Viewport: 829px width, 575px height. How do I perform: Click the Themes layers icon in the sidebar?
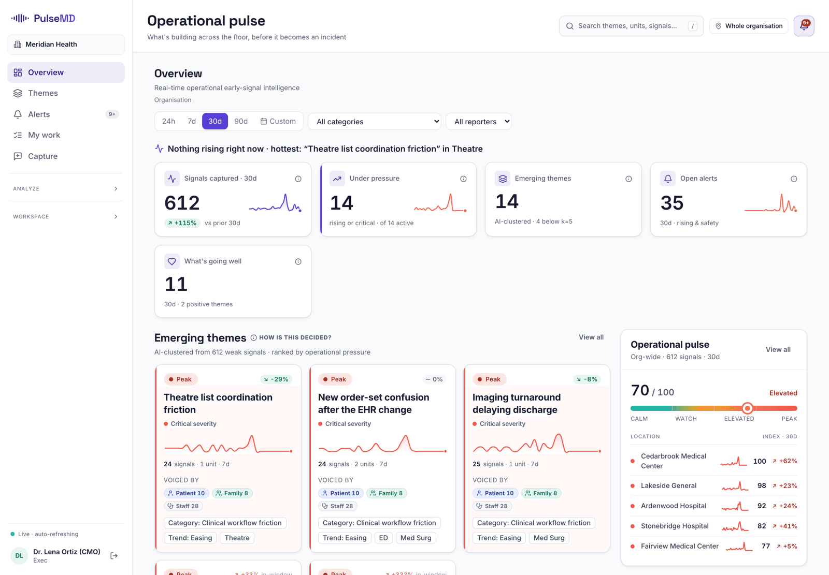pyautogui.click(x=18, y=93)
